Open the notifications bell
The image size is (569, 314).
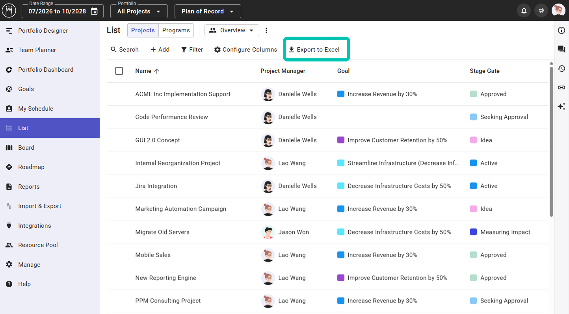click(x=524, y=11)
